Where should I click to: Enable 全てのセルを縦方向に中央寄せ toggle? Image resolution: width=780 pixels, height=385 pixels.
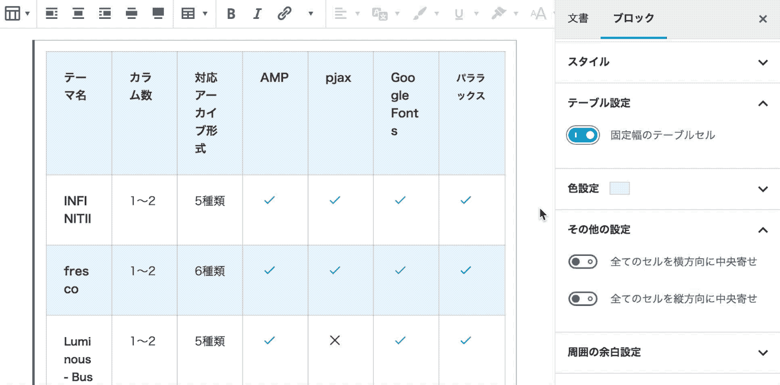pyautogui.click(x=583, y=299)
